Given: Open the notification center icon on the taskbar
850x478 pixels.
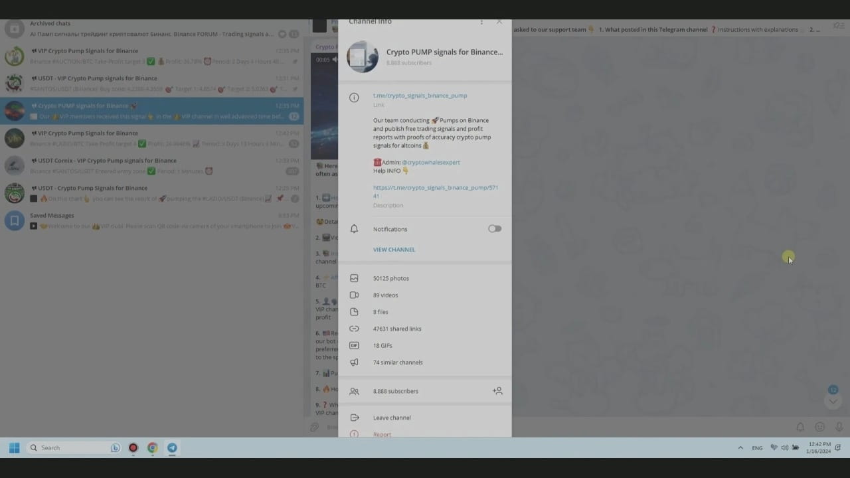Looking at the screenshot, I should coord(838,447).
